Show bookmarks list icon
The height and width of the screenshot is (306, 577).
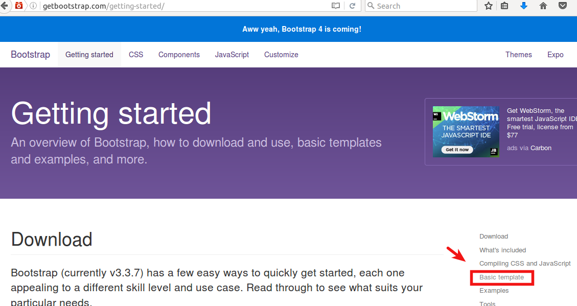point(504,6)
